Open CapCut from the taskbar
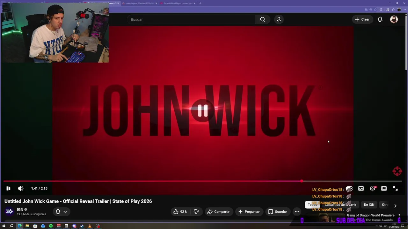Image resolution: width=408 pixels, height=229 pixels. 66,226
